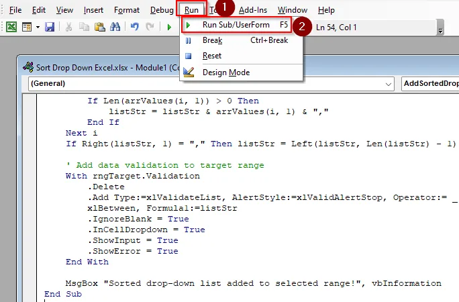Image resolution: width=459 pixels, height=302 pixels.
Task: Click the Design Mode ruler icon
Action: pyautogui.click(x=189, y=72)
